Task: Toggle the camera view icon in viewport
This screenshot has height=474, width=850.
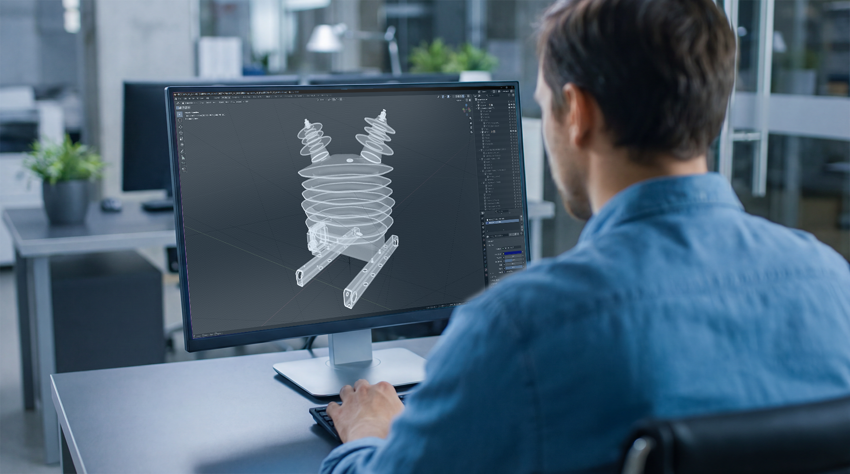Action: (x=470, y=128)
